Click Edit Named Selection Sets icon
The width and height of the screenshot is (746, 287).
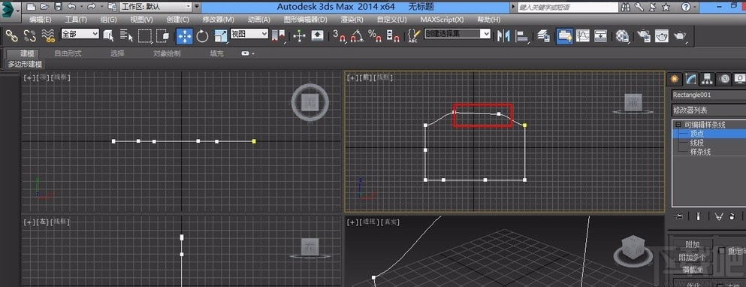tap(415, 36)
